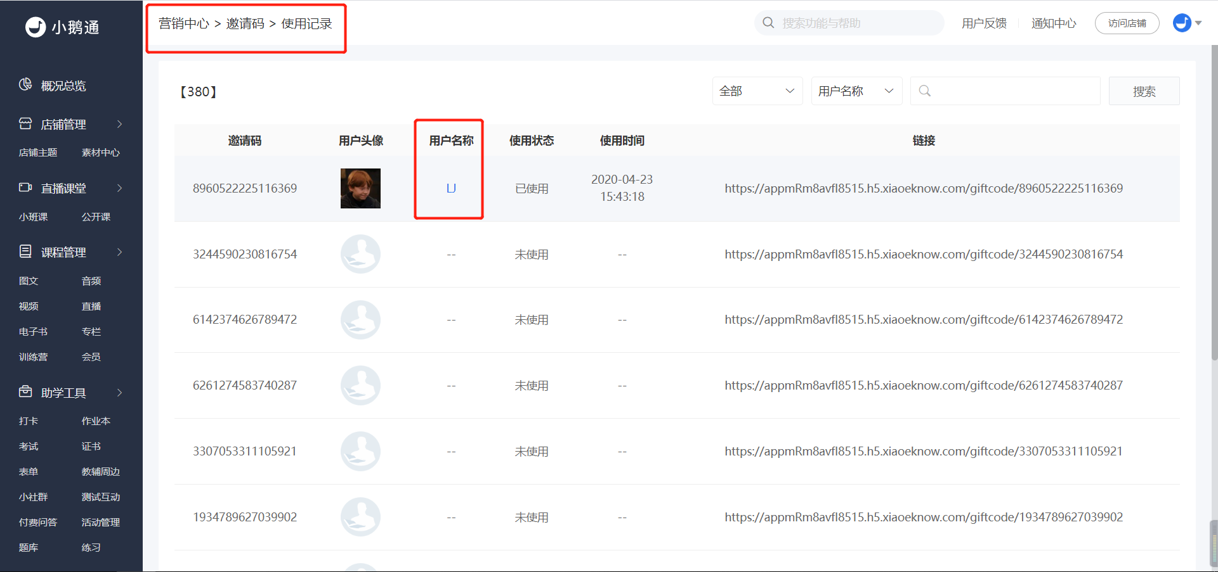1218x572 pixels.
Task: Expand the 店铺管理 chevron arrow
Action: (119, 124)
